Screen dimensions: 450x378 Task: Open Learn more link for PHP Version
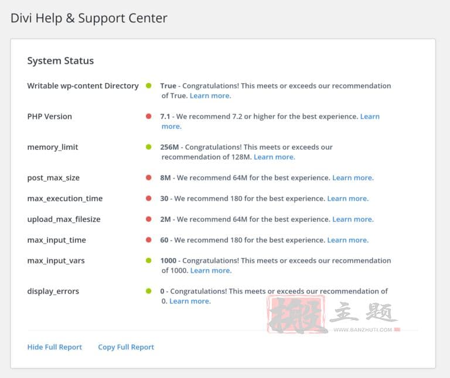370,116
